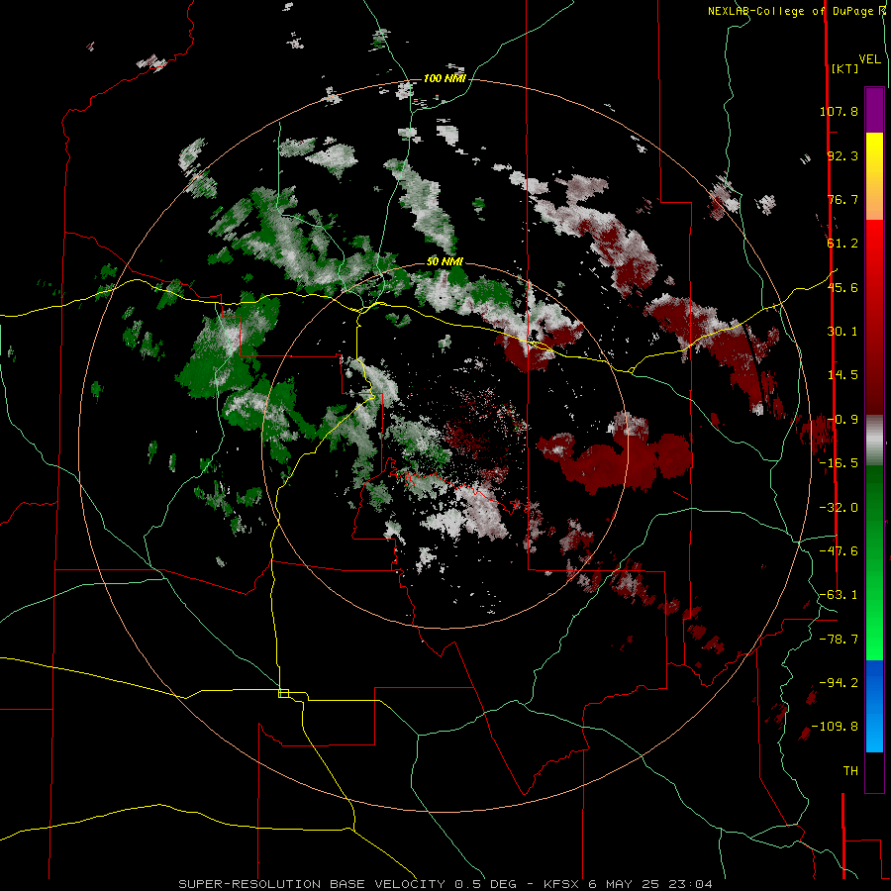Click the 100 NMI range ring label
891x891 pixels.
[x=445, y=78]
